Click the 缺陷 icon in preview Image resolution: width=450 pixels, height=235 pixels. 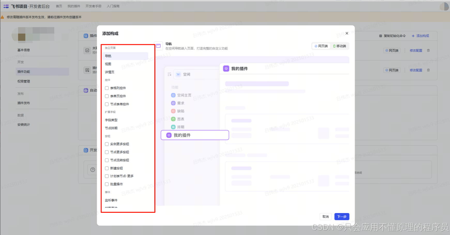[173, 111]
